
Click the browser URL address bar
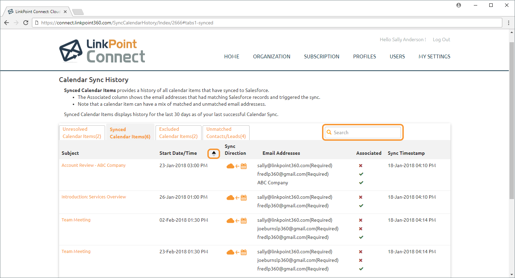(268, 23)
